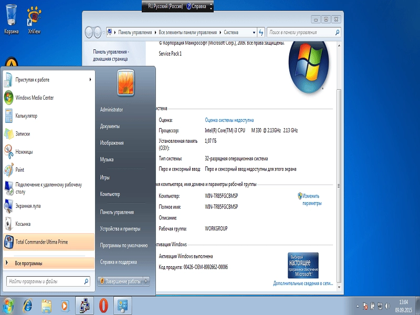Start the Косынка solitaire game

pyautogui.click(x=49, y=224)
